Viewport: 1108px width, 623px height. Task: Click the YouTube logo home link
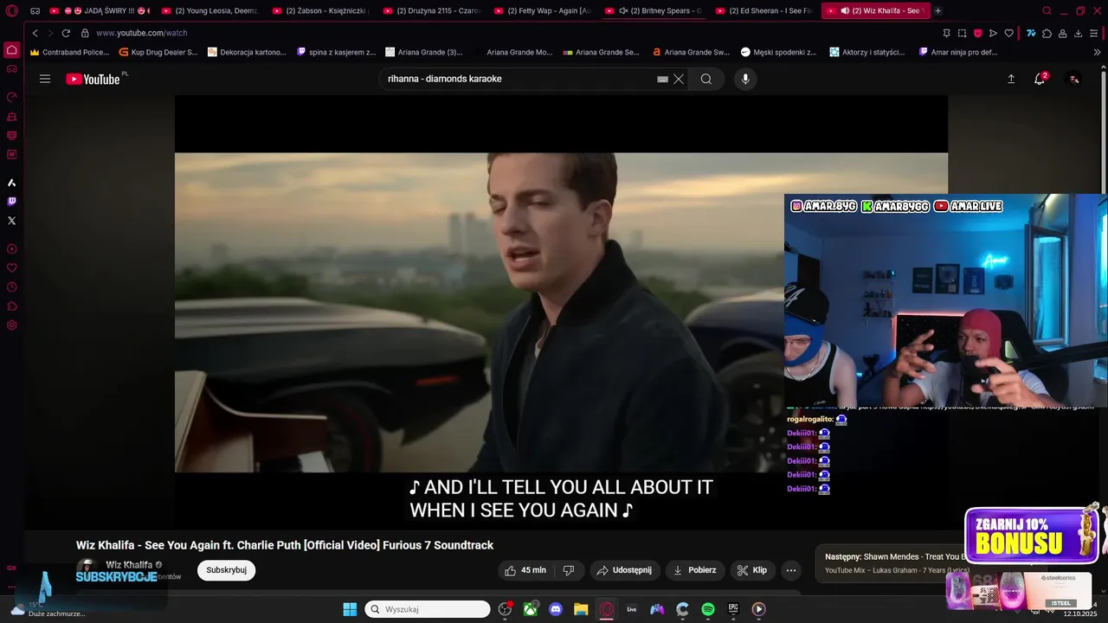93,79
